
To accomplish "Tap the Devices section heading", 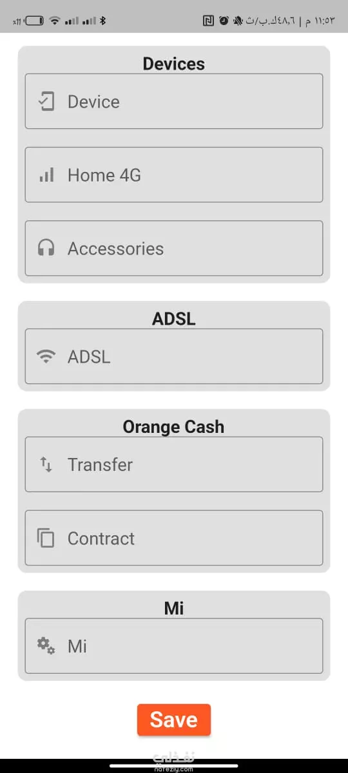I will point(174,64).
